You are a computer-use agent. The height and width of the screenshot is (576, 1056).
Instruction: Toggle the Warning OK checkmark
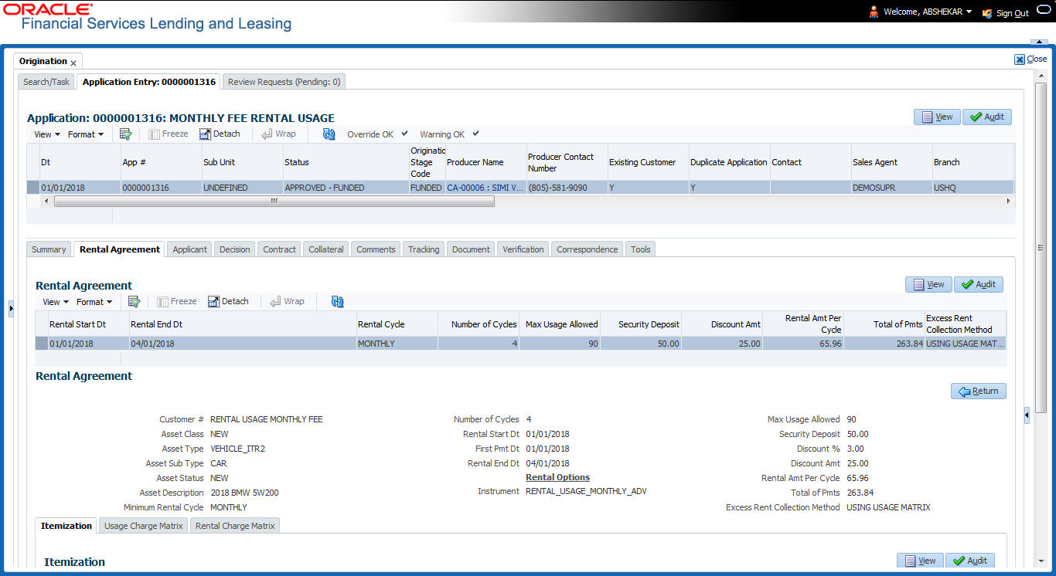pos(475,134)
